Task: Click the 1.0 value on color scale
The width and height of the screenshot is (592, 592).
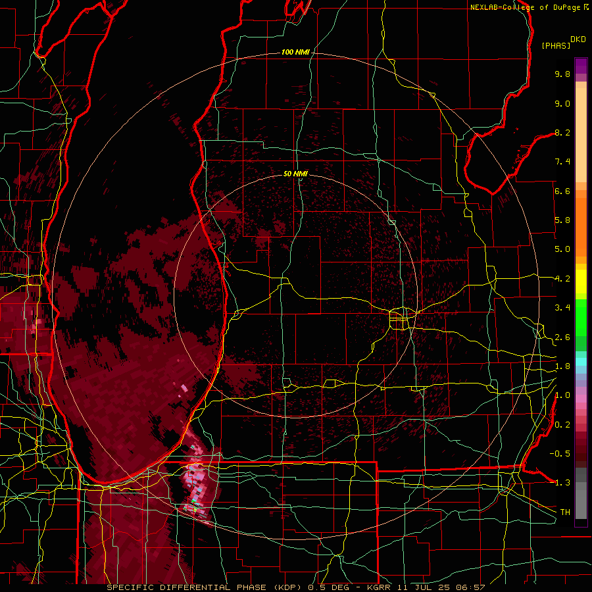Action: coord(562,395)
